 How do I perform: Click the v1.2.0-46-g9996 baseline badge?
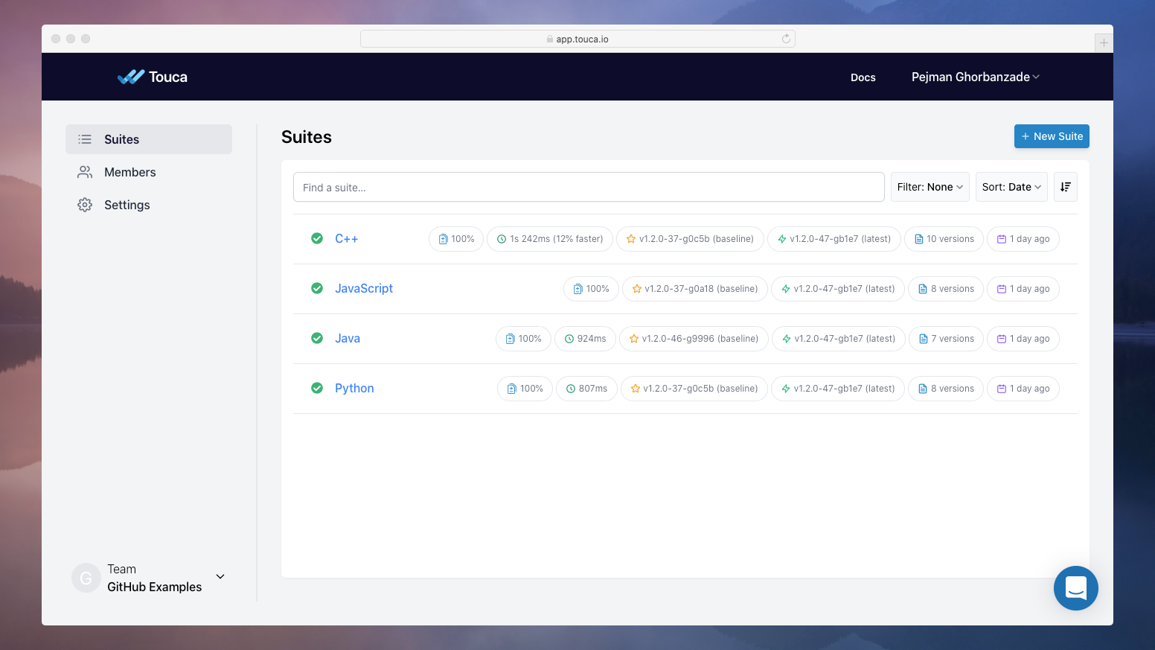[694, 339]
